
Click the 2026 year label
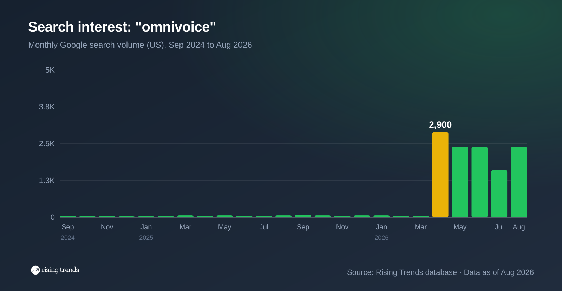coord(381,238)
